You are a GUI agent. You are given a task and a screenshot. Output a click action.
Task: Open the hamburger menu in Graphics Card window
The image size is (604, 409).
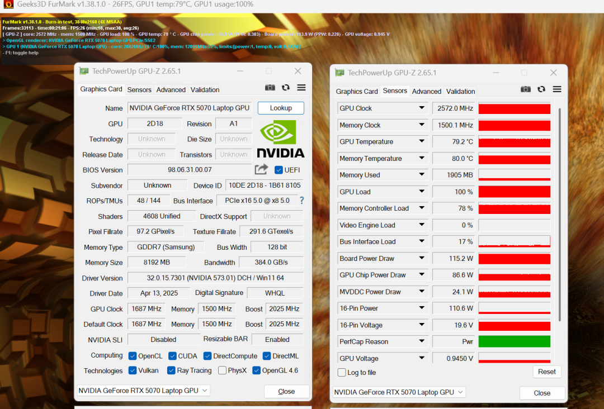pyautogui.click(x=301, y=88)
